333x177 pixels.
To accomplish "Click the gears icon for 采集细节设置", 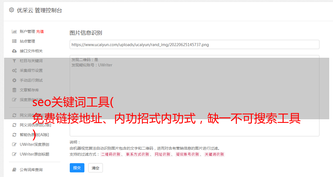I will pyautogui.click(x=14, y=70).
